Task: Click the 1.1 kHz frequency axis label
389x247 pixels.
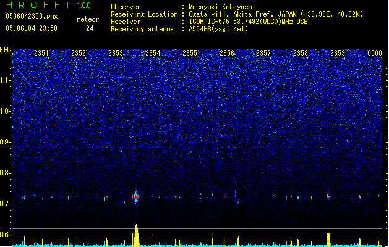Action: pos(6,80)
